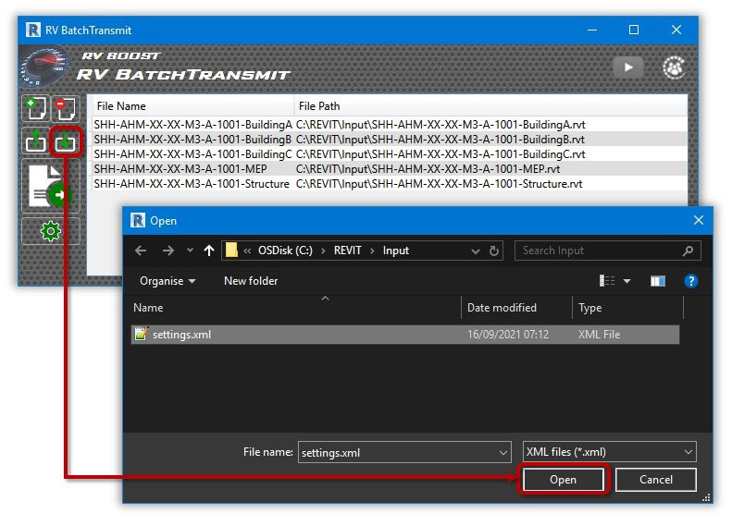Click the double chevron before OSDisk (C:)
This screenshot has width=732, height=526.
(247, 251)
